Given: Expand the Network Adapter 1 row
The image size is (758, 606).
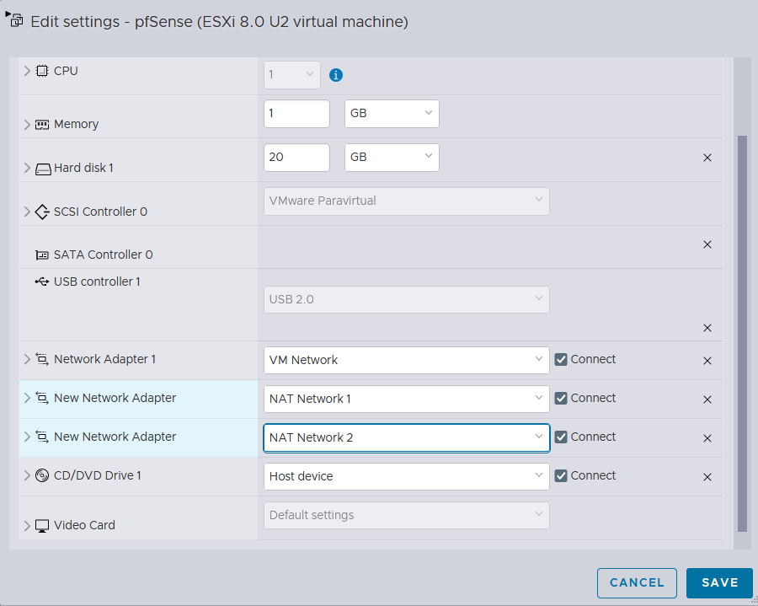Looking at the screenshot, I should pyautogui.click(x=27, y=359).
